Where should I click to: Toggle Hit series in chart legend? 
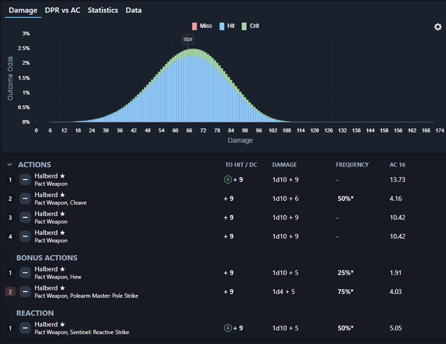pos(228,26)
